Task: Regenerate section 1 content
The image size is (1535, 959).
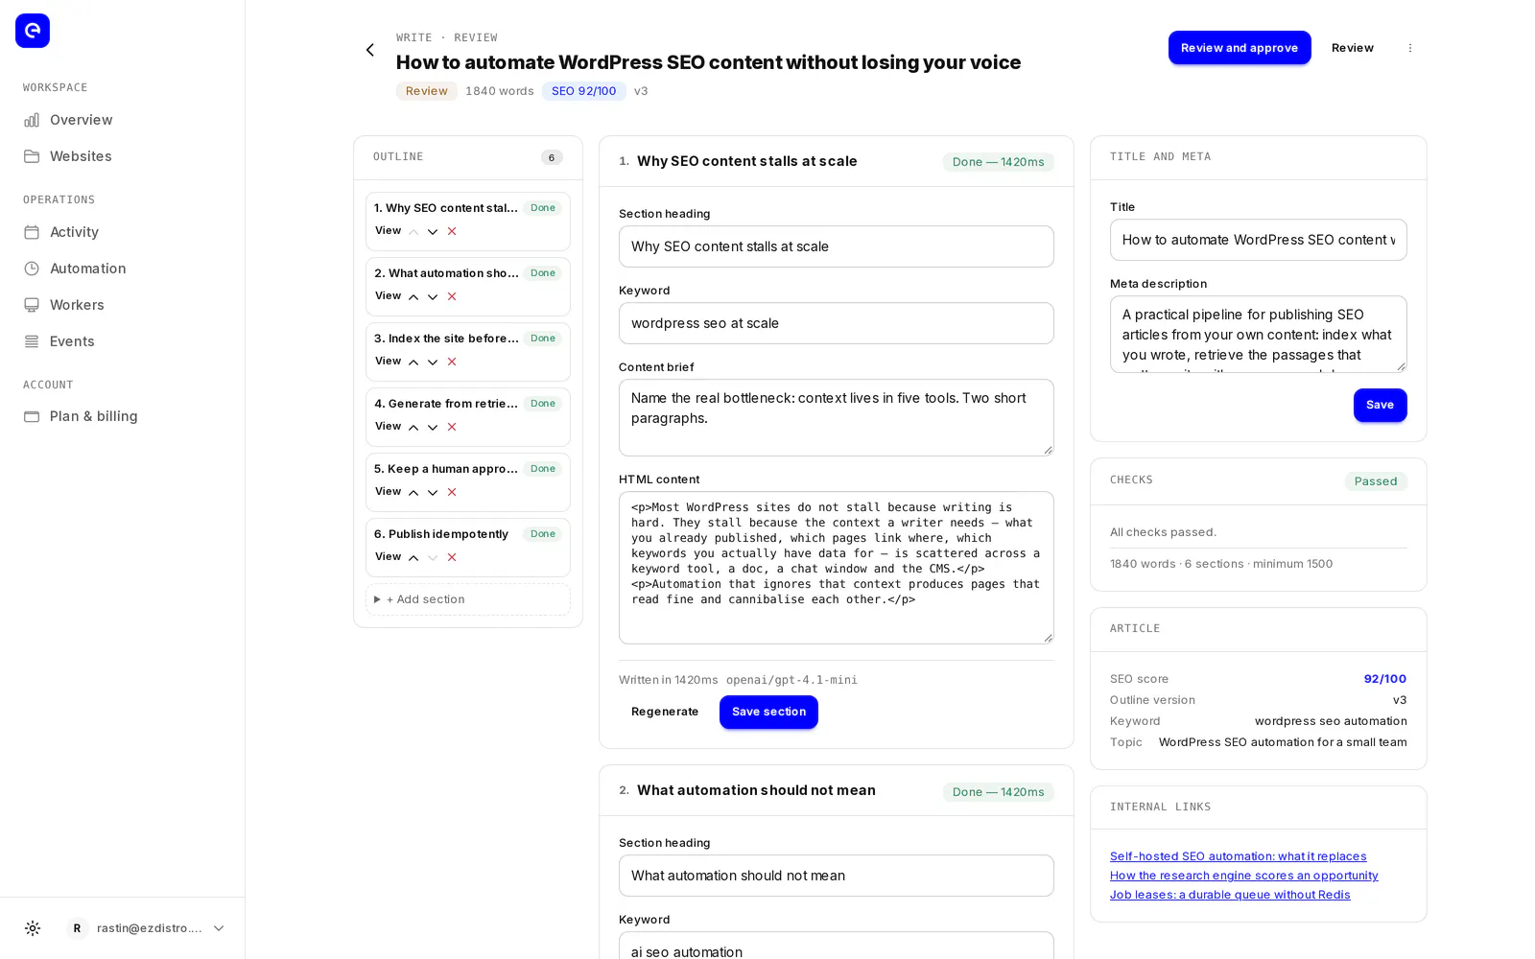Action: 665,712
